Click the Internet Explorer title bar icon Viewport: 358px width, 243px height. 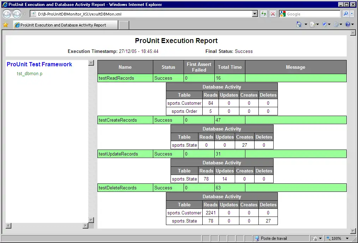click(5, 4)
